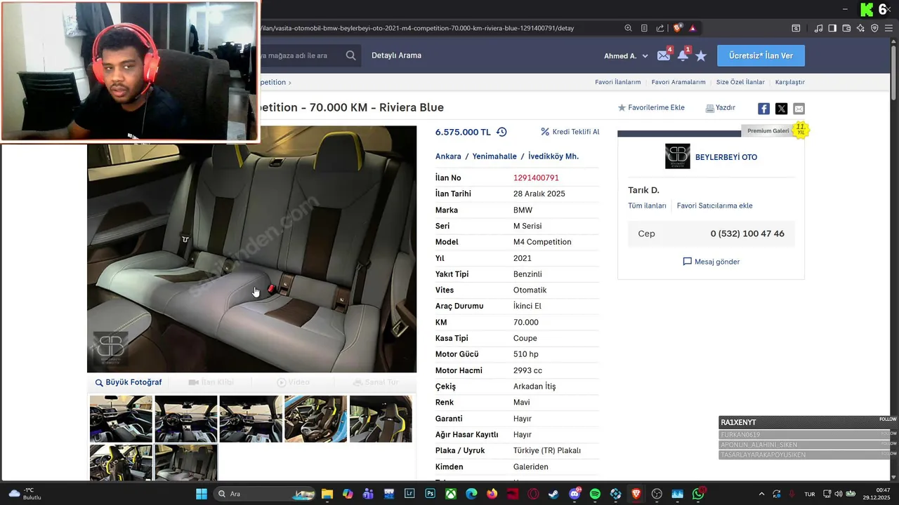Click Favori Satıcılarıma ekle link
The width and height of the screenshot is (899, 505).
pyautogui.click(x=714, y=206)
